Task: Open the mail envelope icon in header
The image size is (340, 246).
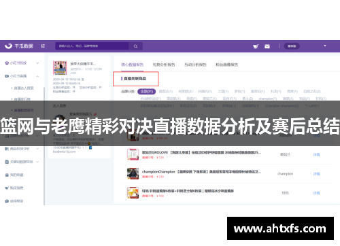Action: [267, 46]
